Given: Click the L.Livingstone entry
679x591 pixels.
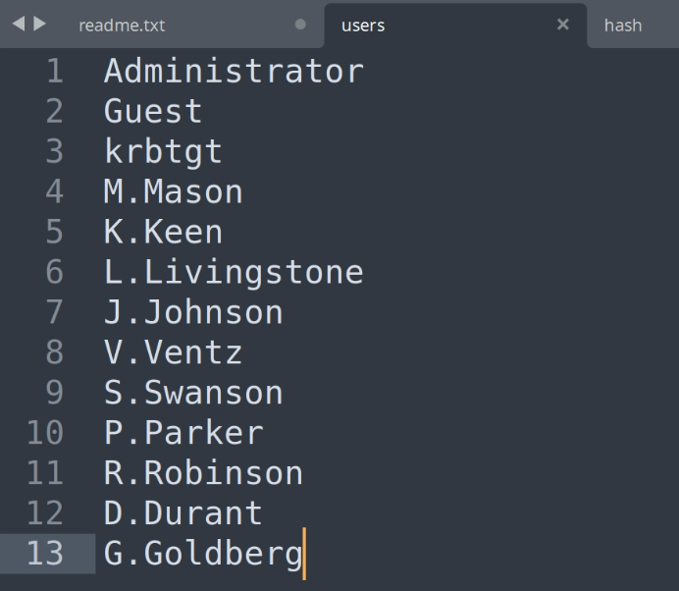Looking at the screenshot, I should (x=234, y=272).
